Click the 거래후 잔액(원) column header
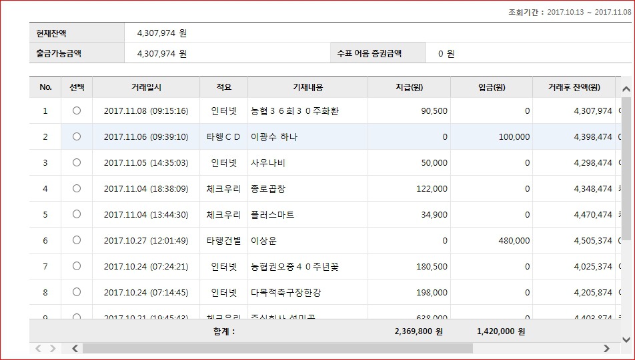This screenshot has height=360, width=635. pyautogui.click(x=574, y=87)
